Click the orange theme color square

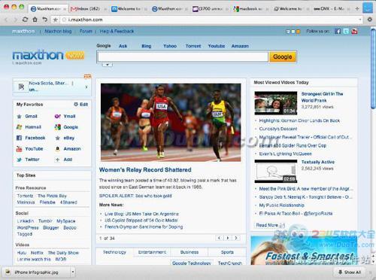(298, 32)
